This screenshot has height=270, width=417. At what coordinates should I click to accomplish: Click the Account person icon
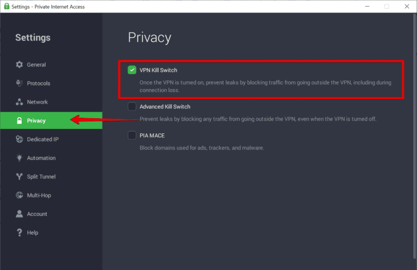20,214
